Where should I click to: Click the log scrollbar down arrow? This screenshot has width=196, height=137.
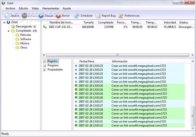(x=192, y=128)
